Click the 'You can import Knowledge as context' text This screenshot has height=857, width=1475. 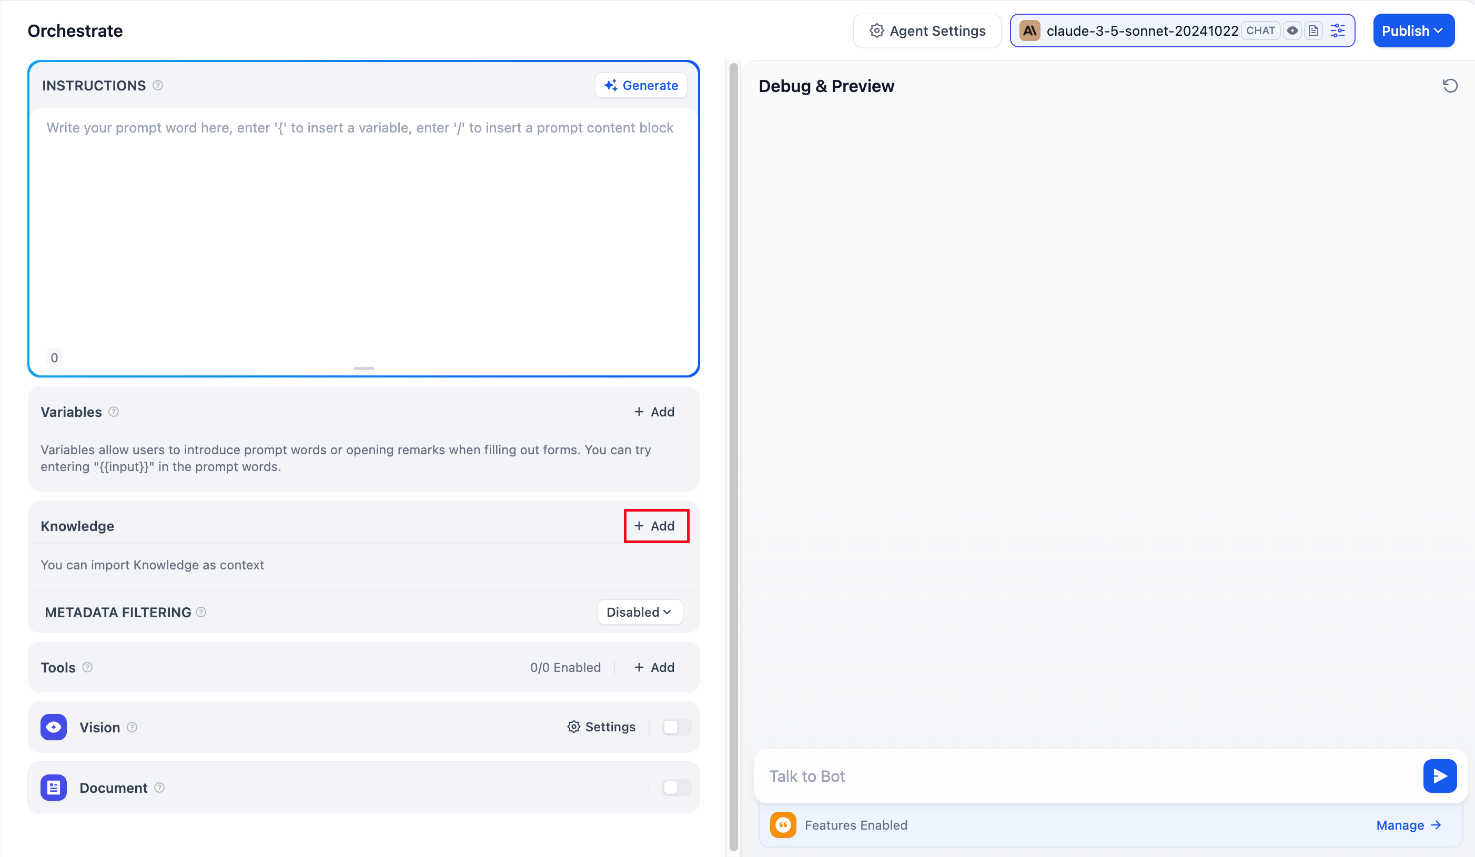coord(152,565)
